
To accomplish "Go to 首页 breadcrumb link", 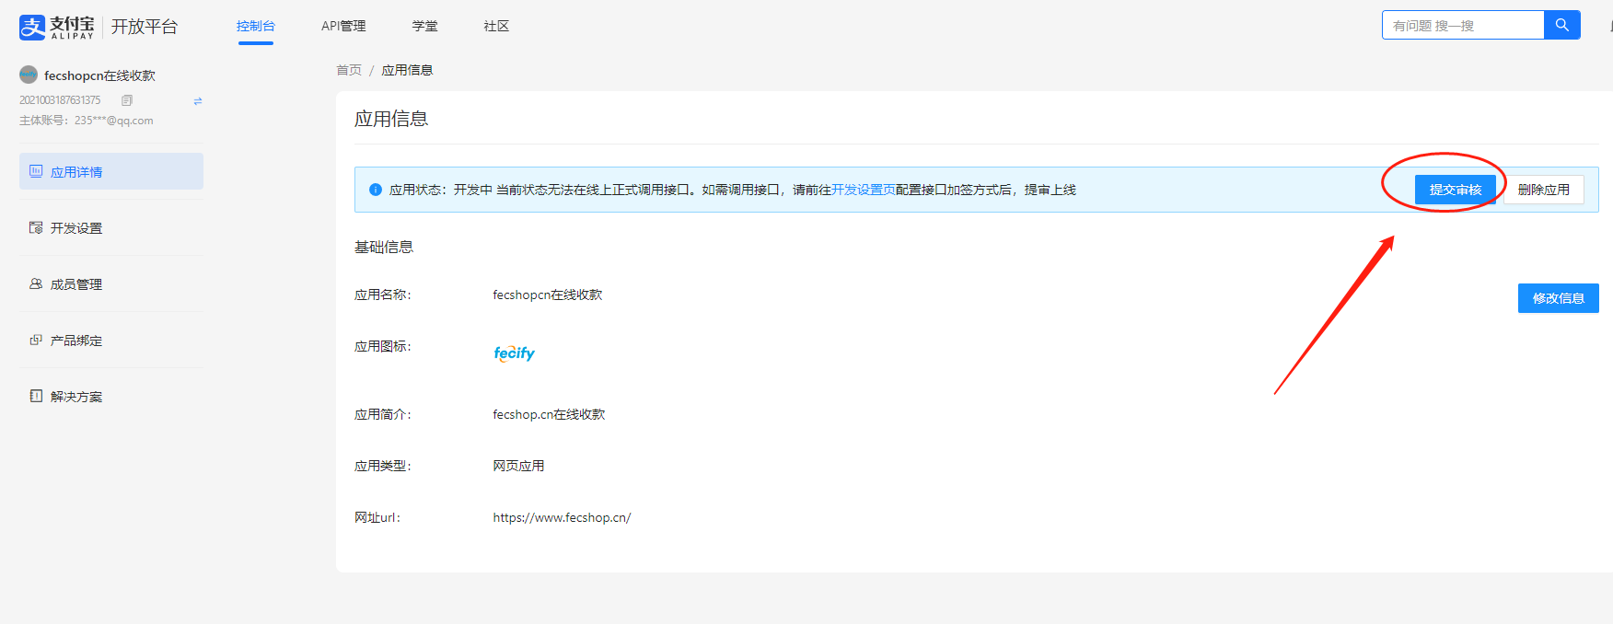I will tap(349, 70).
